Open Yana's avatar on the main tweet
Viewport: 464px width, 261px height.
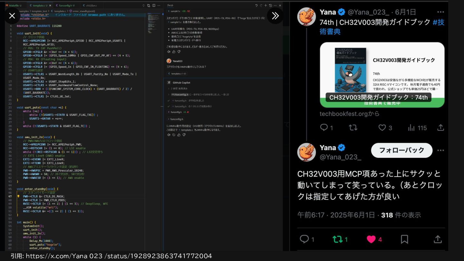[306, 152]
